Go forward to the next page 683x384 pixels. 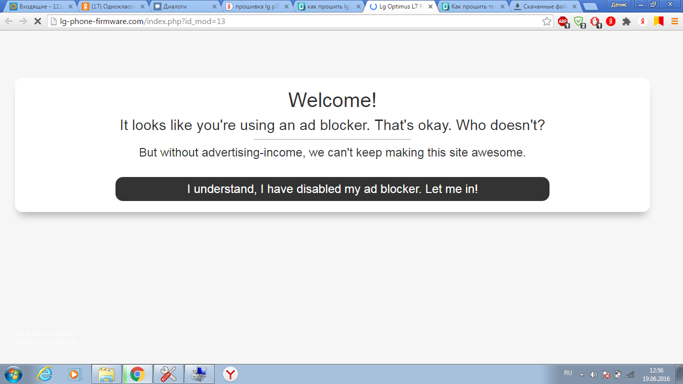[x=23, y=21]
